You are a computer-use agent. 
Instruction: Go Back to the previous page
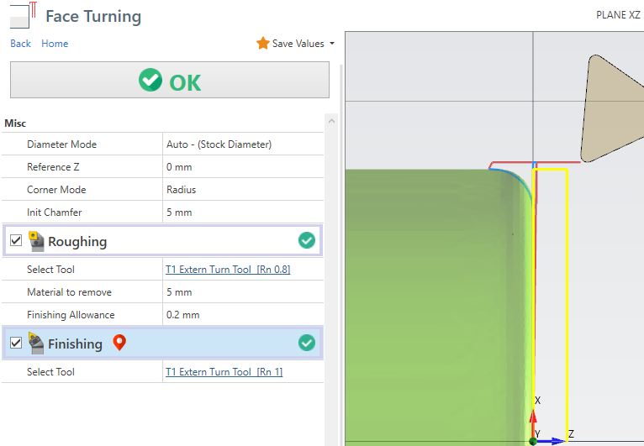[20, 44]
